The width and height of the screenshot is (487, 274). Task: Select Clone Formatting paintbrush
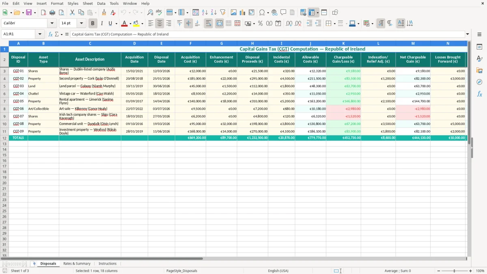point(104,13)
